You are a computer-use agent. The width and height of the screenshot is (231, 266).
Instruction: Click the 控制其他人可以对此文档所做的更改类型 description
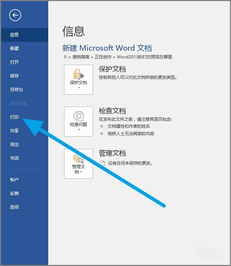point(138,77)
